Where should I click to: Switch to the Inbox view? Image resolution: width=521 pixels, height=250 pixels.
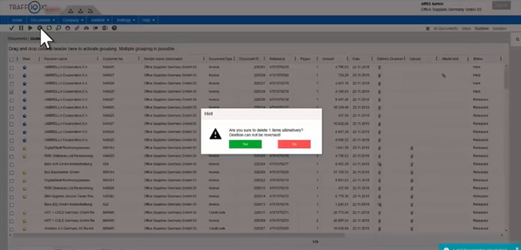coord(466,29)
